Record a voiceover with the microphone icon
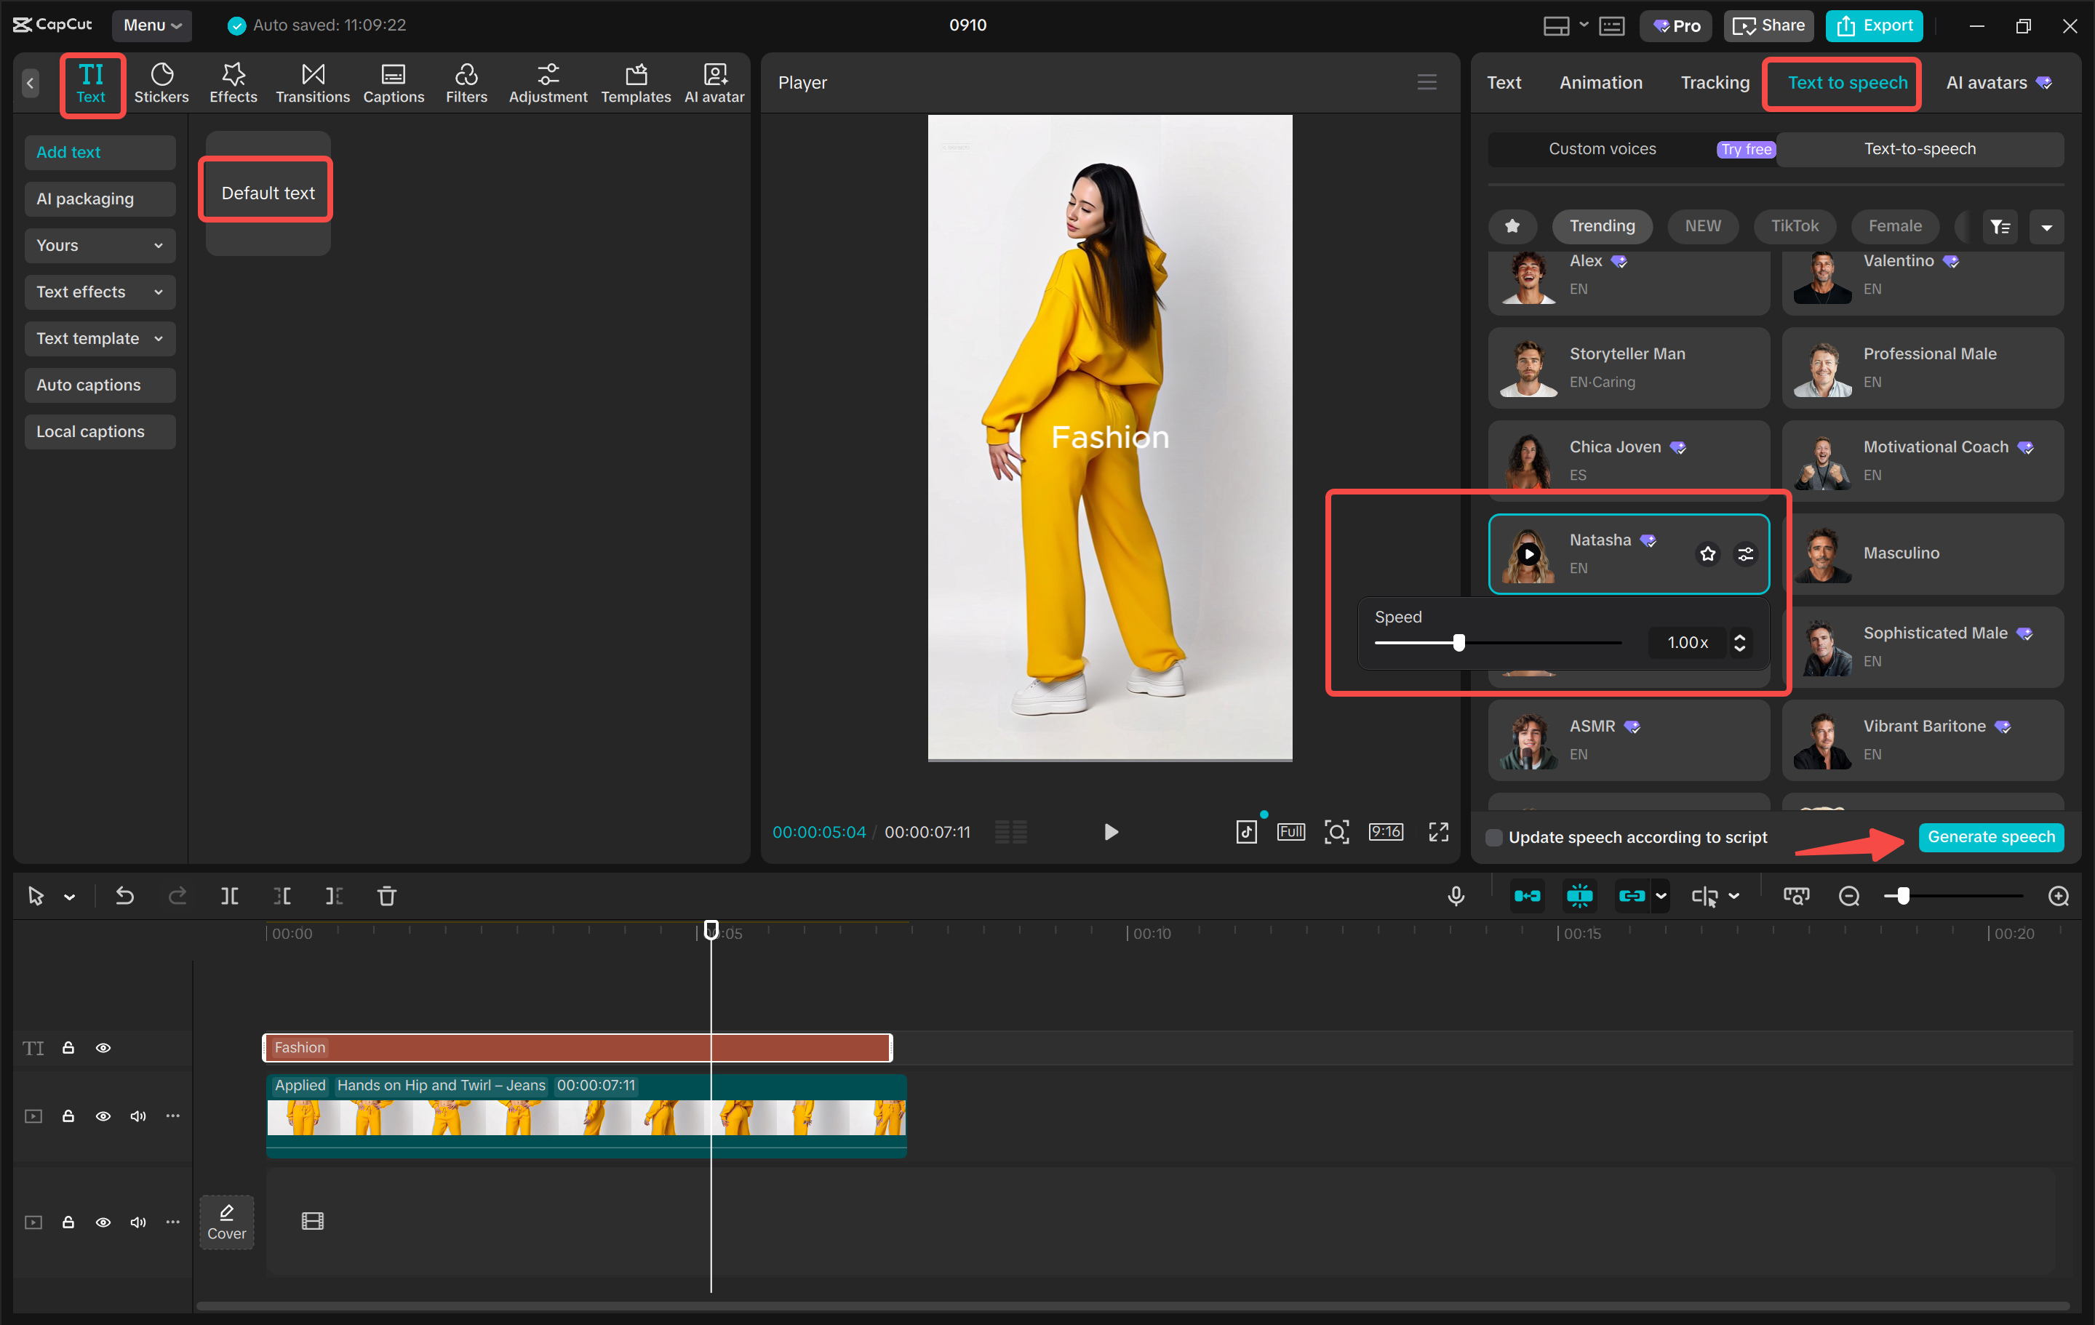The height and width of the screenshot is (1325, 2095). [x=1456, y=895]
